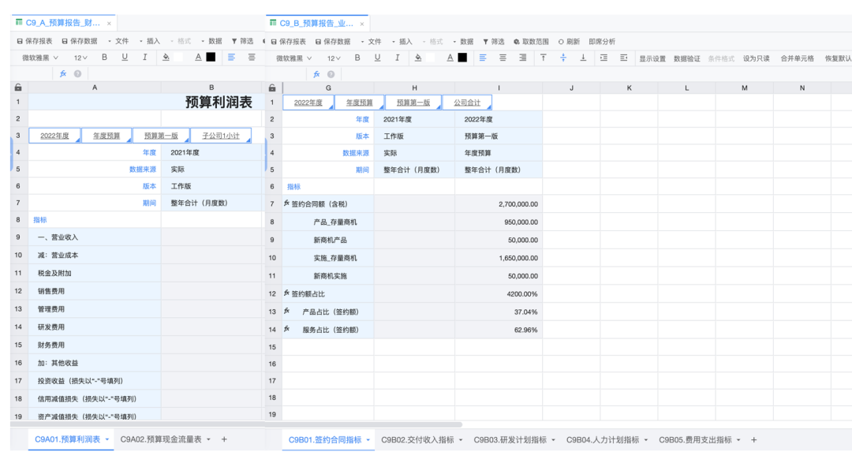This screenshot has width=852, height=463.
Task: Click fx formula icon in left report
Action: point(63,74)
